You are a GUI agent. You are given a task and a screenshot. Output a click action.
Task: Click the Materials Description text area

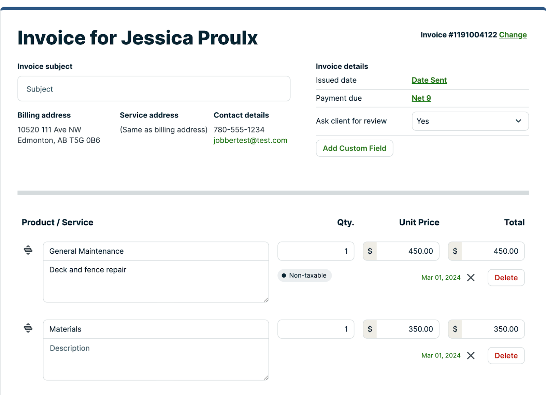(x=156, y=359)
